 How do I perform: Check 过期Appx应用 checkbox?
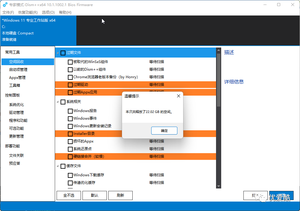point(70,93)
